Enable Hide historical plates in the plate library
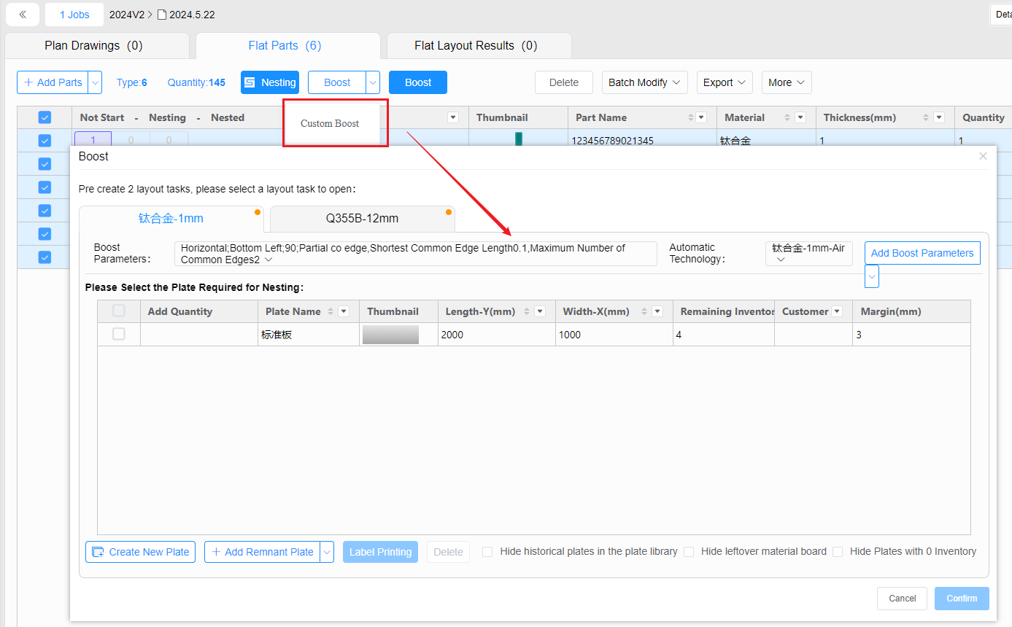 (x=487, y=552)
